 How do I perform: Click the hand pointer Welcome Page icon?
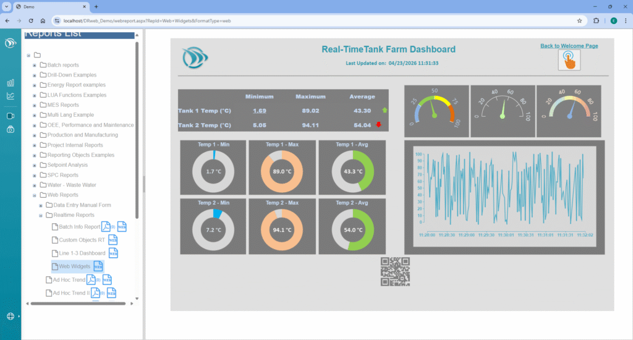pos(569,60)
